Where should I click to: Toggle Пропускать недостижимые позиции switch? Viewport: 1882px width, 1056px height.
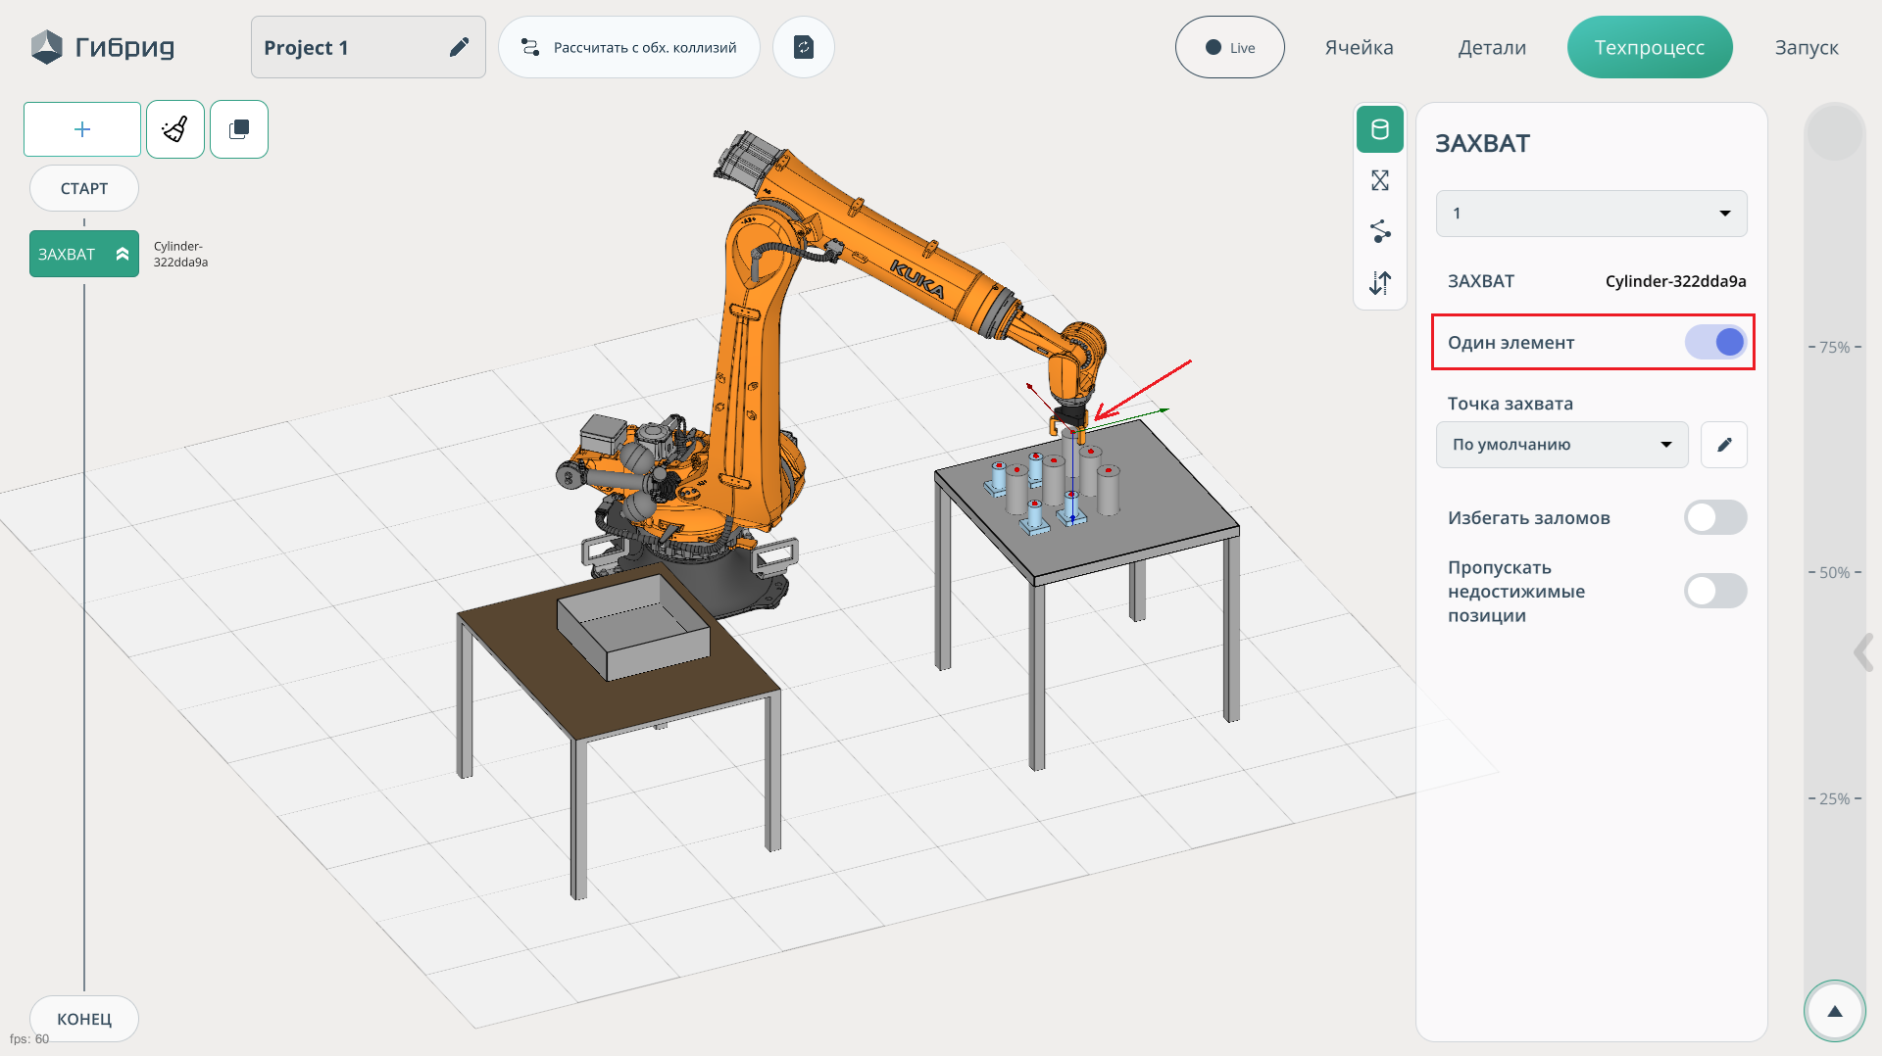(1715, 591)
